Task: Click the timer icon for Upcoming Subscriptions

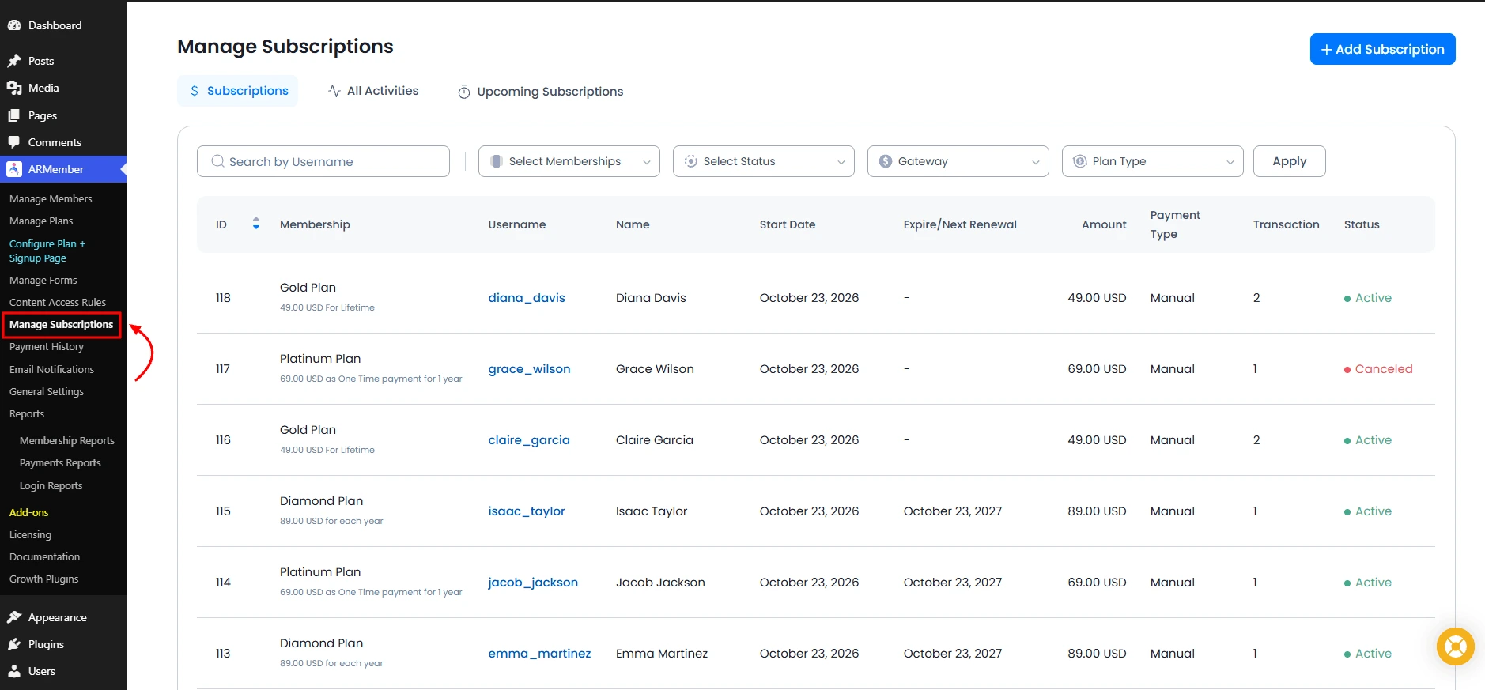Action: 464,92
